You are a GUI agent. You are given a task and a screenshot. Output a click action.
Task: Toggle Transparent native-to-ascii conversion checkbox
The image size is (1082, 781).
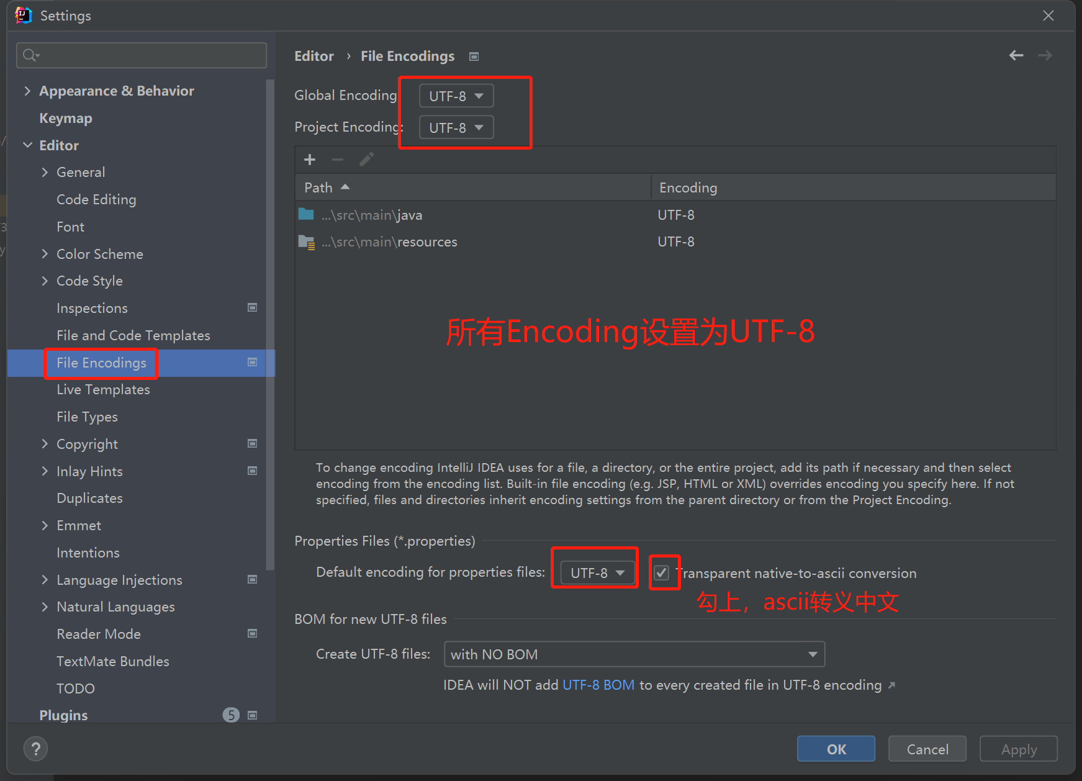click(x=662, y=572)
